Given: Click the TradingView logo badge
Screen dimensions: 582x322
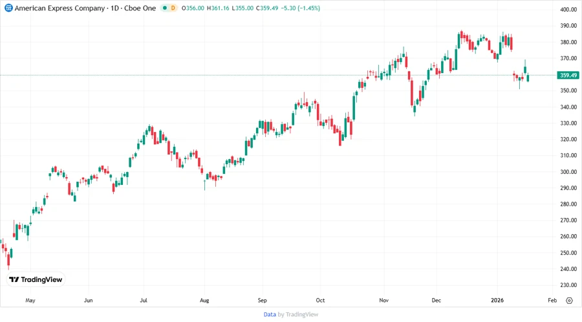Looking at the screenshot, I should [x=36, y=280].
